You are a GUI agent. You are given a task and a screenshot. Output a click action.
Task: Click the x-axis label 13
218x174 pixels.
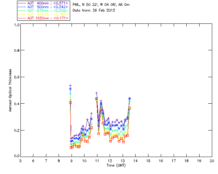tap(123, 161)
